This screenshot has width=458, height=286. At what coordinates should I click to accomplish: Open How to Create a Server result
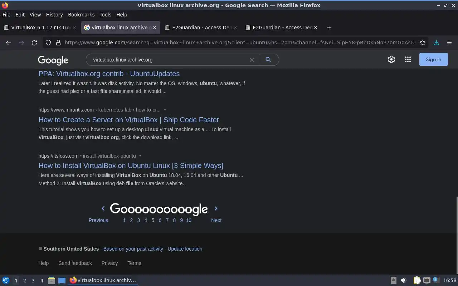click(x=129, y=120)
